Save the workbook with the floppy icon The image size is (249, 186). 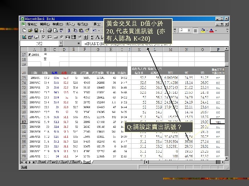tap(36, 30)
